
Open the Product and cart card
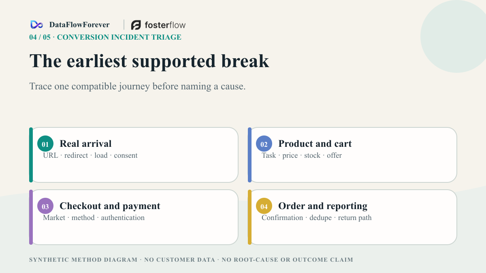(352, 155)
